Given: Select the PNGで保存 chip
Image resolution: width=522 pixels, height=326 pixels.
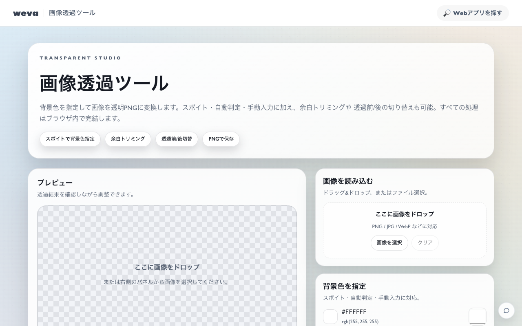Looking at the screenshot, I should [x=221, y=139].
